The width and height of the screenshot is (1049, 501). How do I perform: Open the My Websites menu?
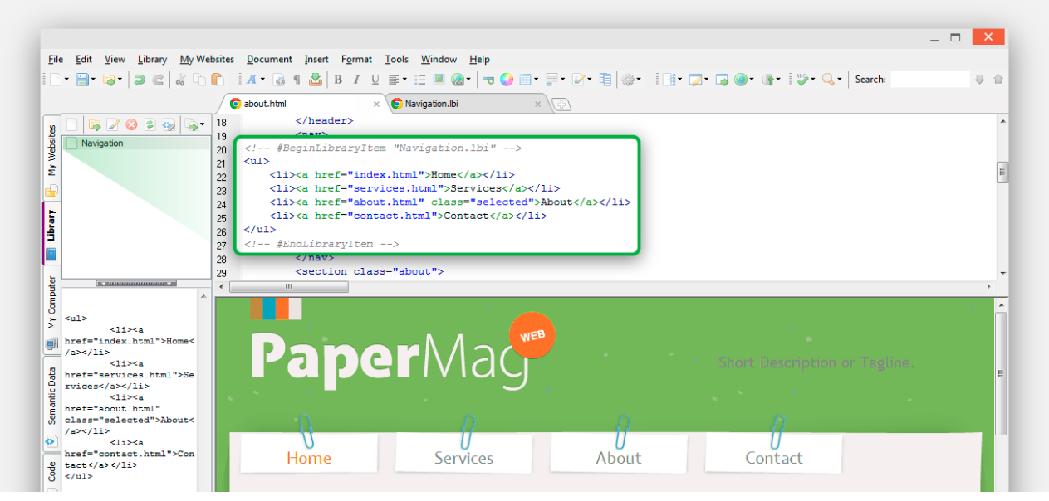tap(207, 60)
